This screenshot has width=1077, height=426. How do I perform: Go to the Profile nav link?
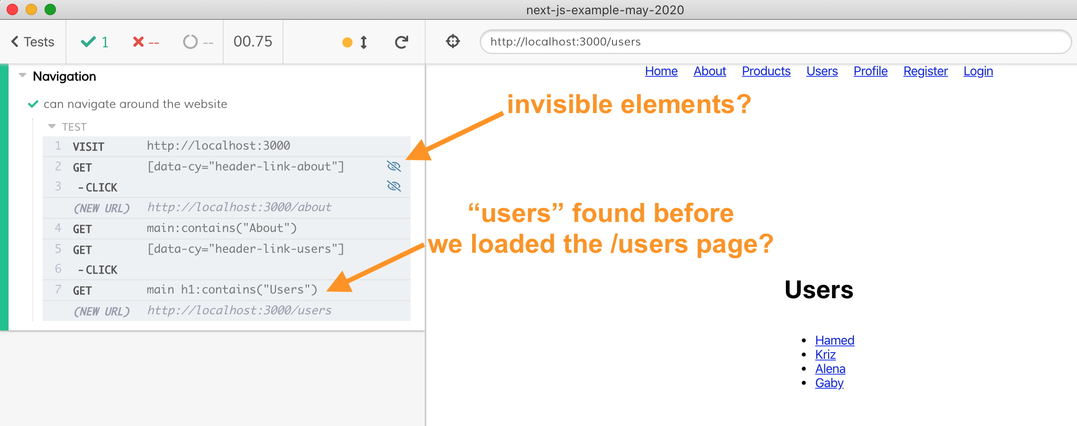pyautogui.click(x=870, y=71)
